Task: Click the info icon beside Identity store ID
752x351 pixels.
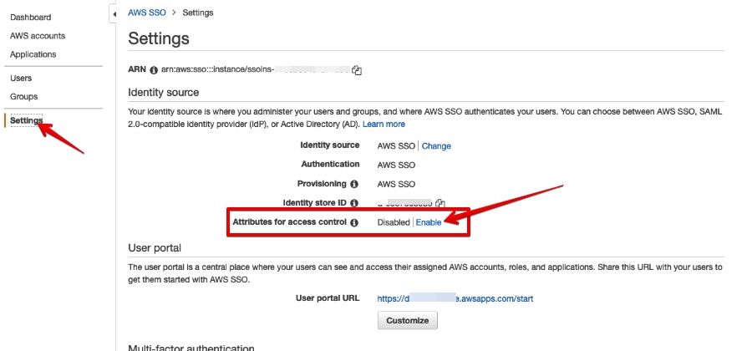Action: (354, 203)
